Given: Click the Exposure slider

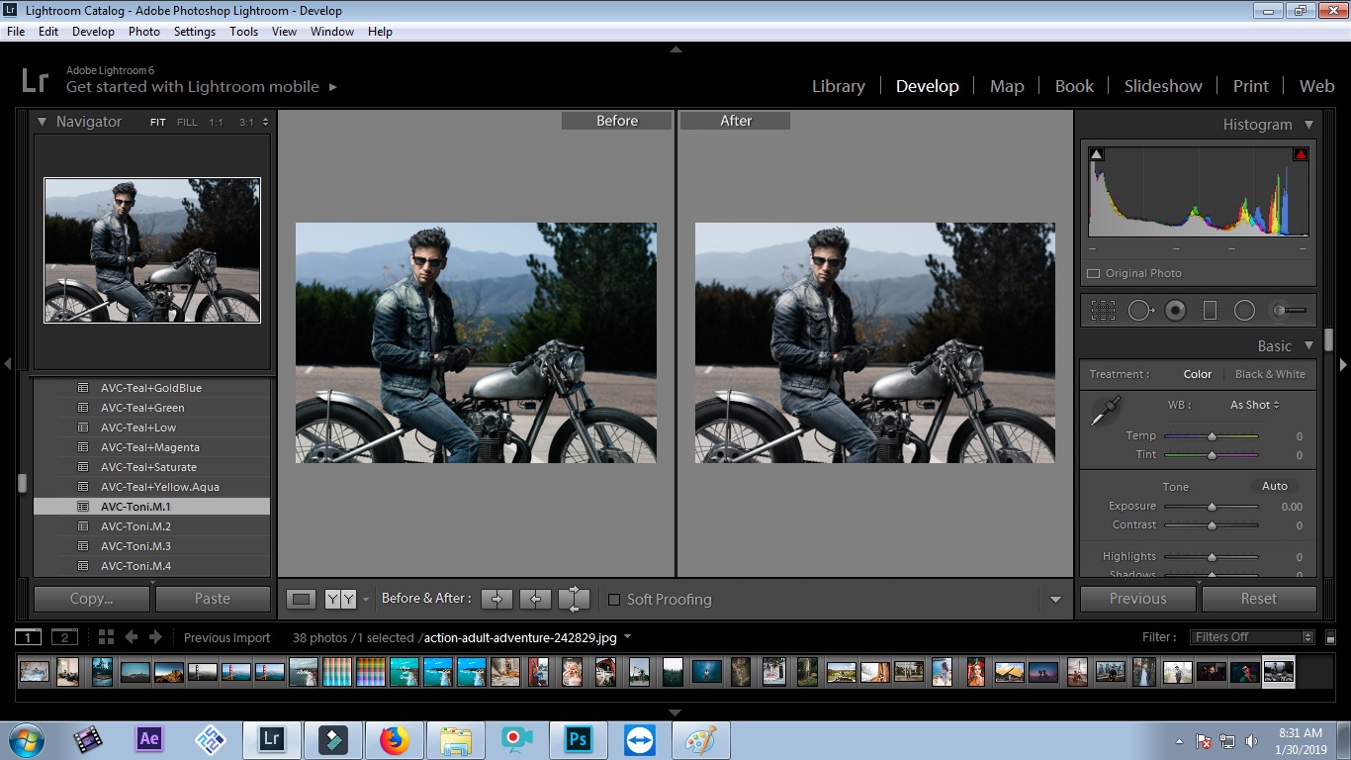Looking at the screenshot, I should (x=1212, y=507).
